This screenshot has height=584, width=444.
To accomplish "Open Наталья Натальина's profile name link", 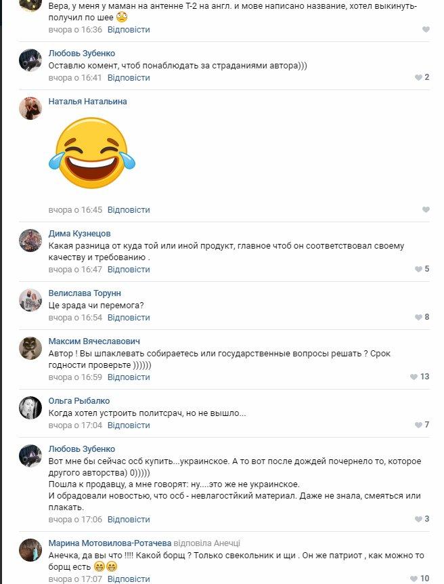I will 87,102.
